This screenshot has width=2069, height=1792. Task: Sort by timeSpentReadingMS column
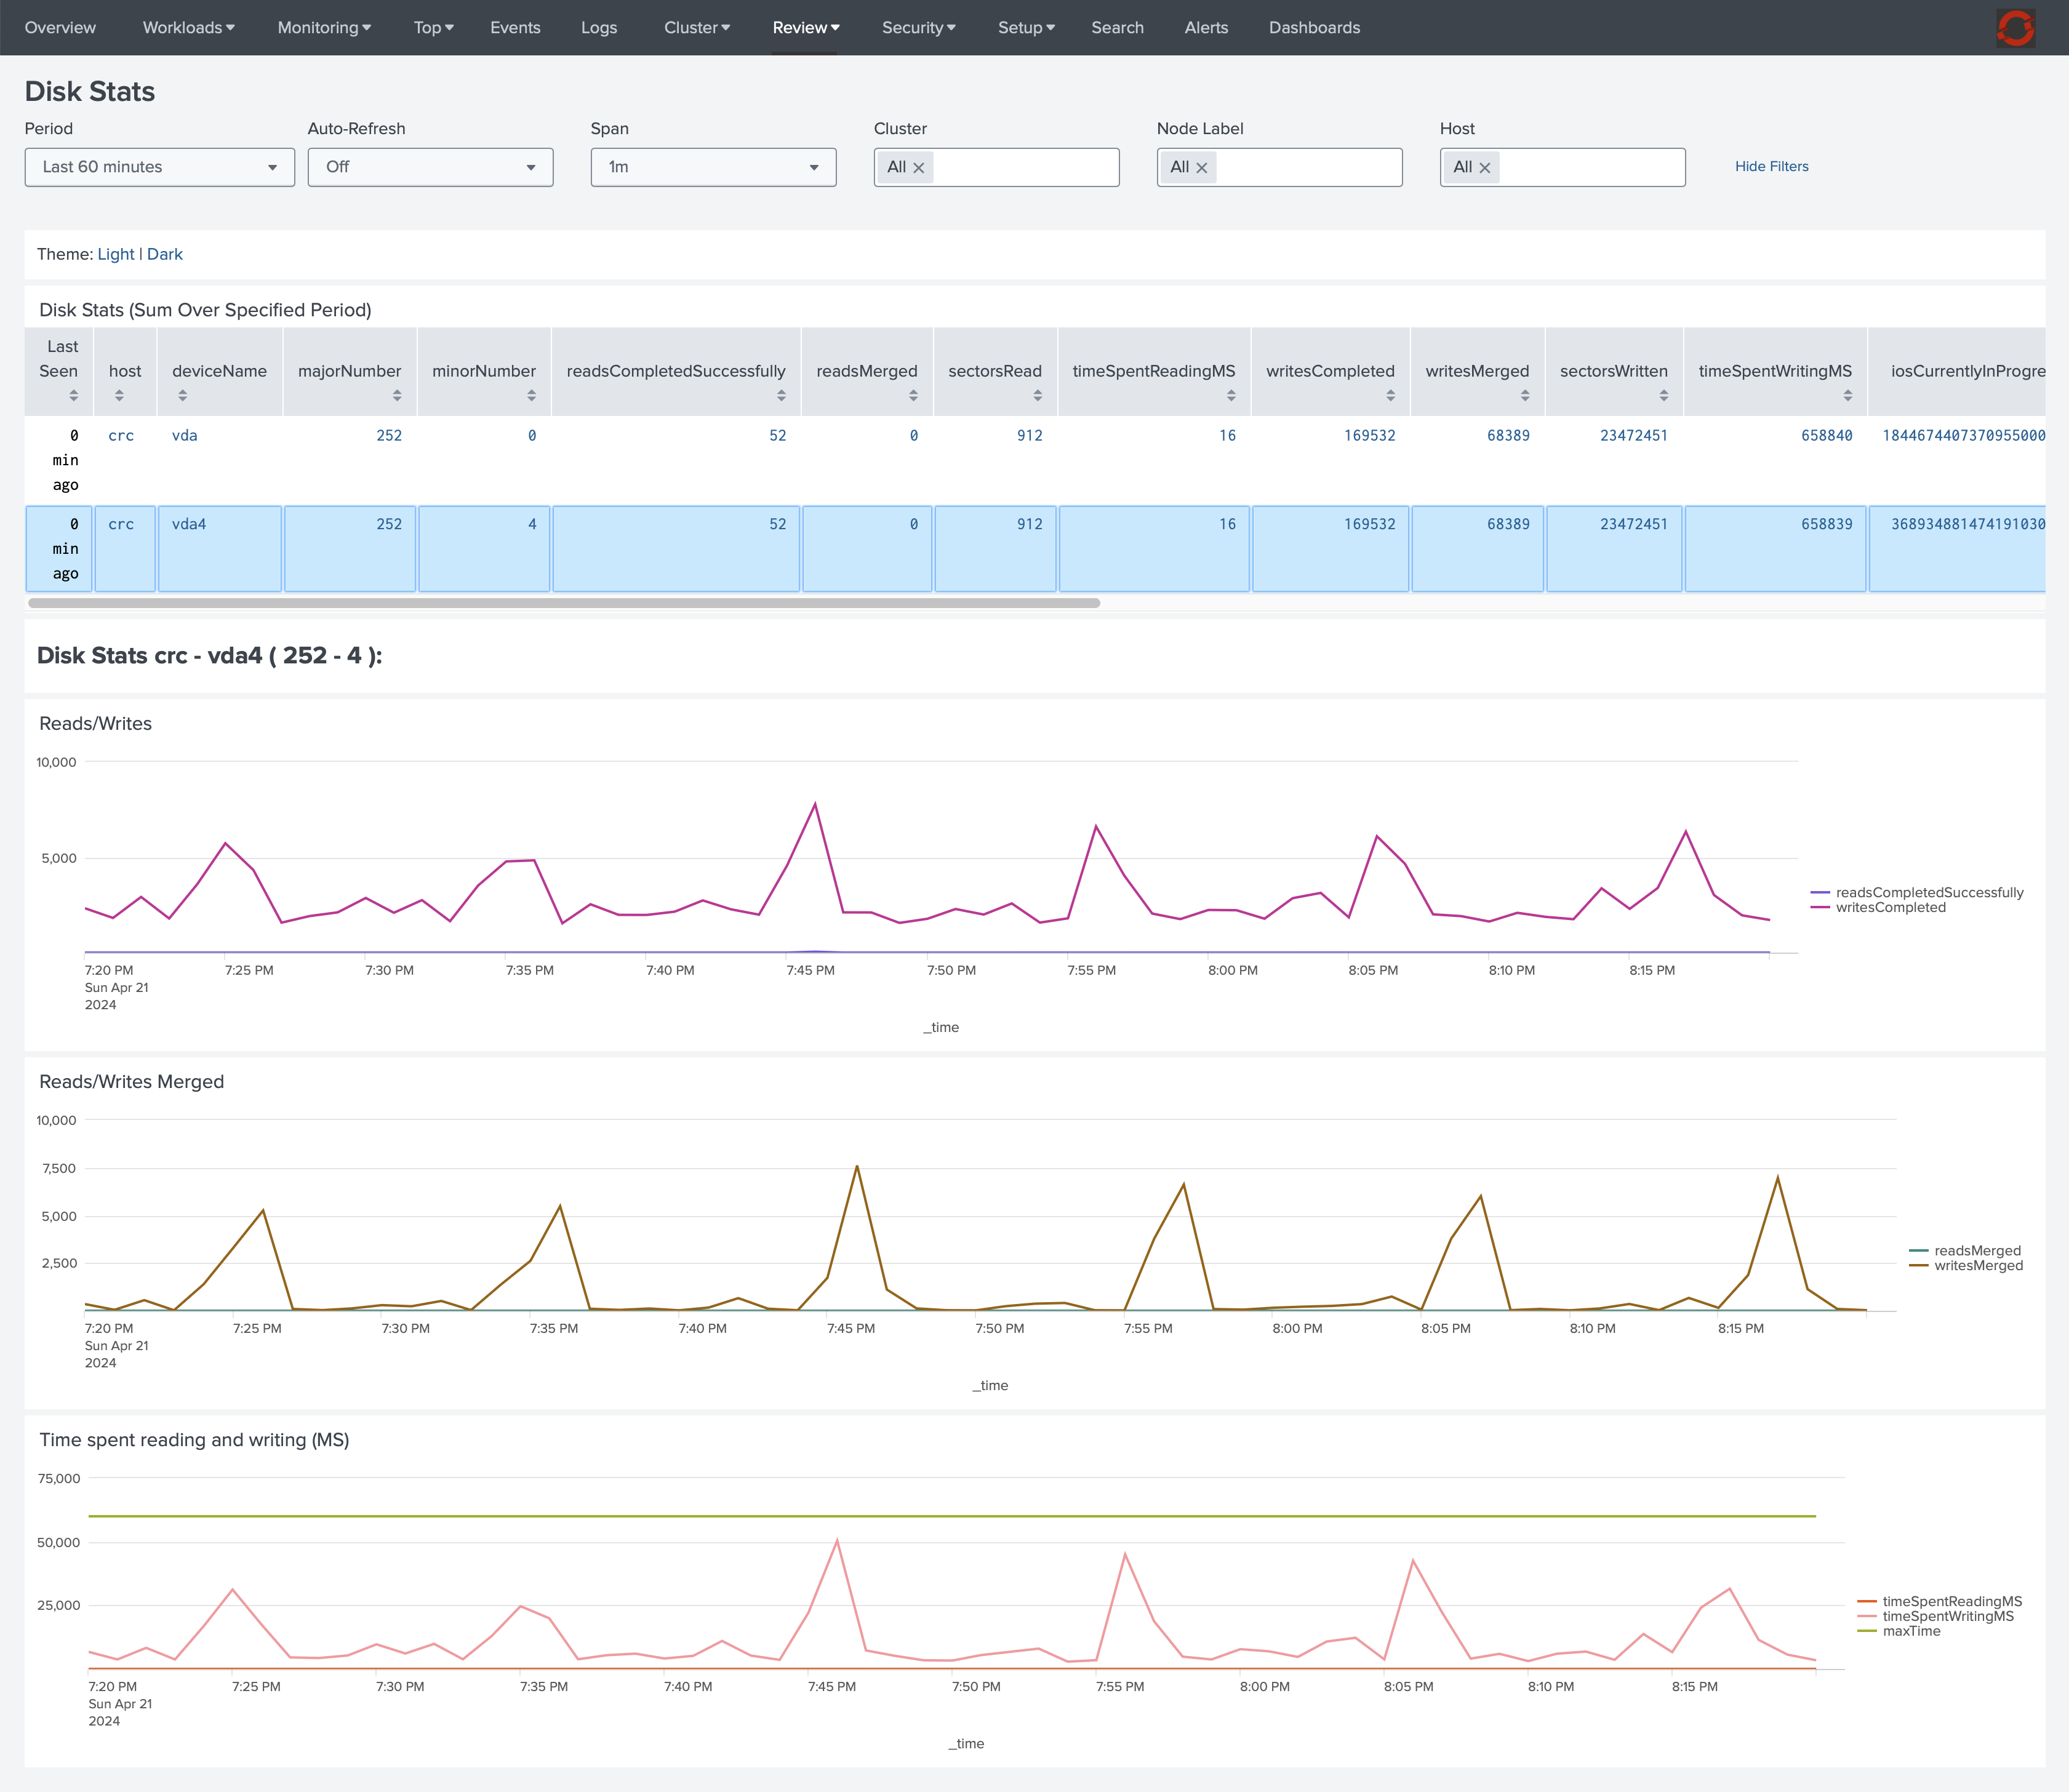pyautogui.click(x=1231, y=396)
